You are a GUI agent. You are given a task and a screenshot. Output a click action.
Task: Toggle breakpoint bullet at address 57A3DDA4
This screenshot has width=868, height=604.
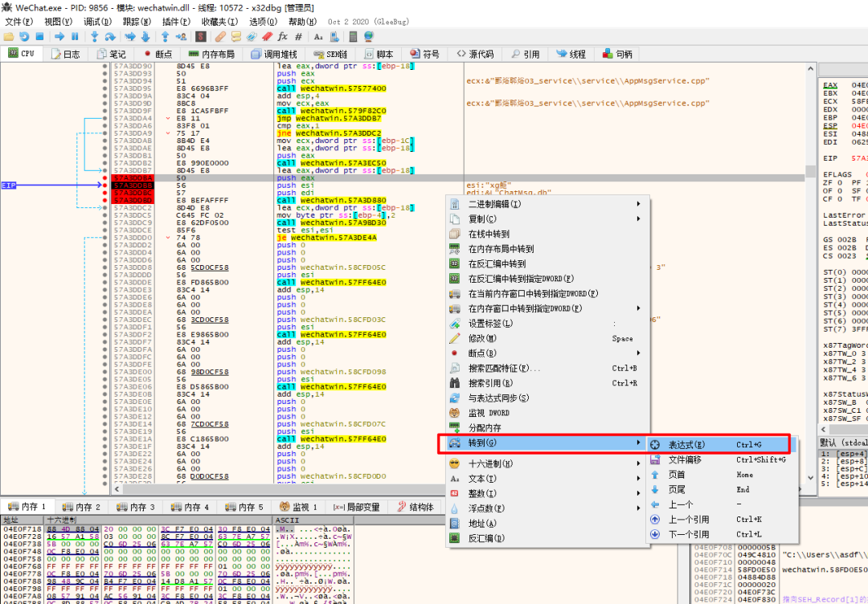(x=104, y=118)
